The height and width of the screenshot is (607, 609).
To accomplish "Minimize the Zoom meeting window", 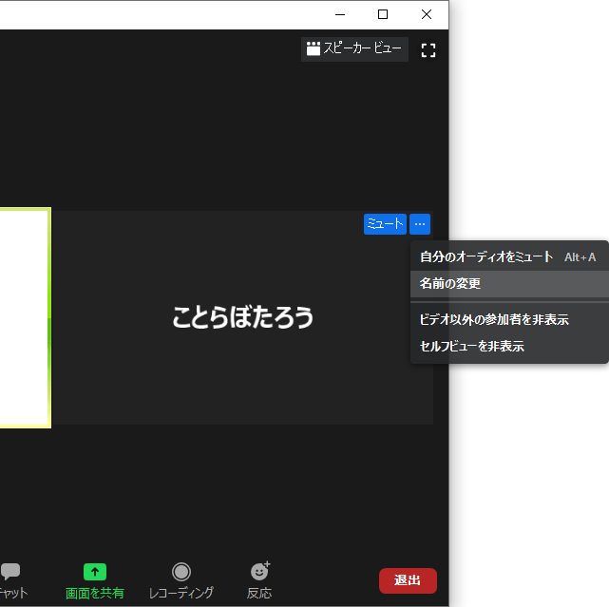I will pos(339,14).
